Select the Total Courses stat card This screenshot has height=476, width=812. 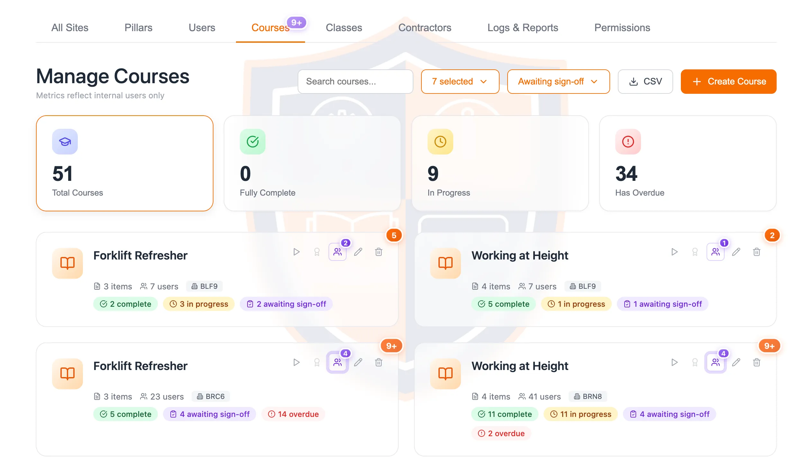(x=125, y=163)
